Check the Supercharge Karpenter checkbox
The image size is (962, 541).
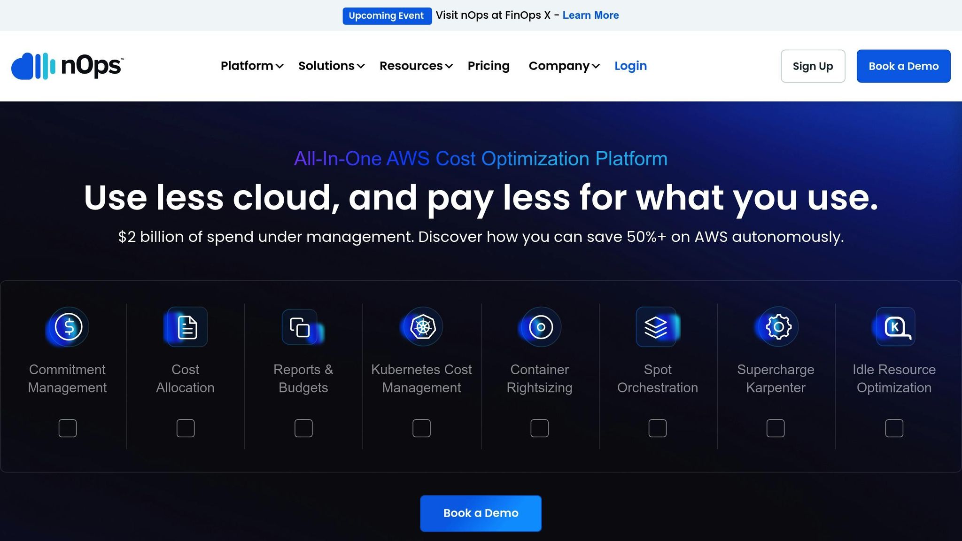tap(776, 428)
